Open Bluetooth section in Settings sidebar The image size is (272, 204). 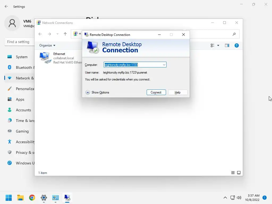point(19,67)
